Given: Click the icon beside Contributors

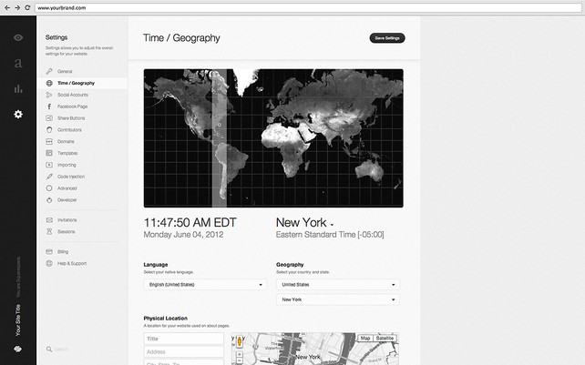Looking at the screenshot, I should point(49,130).
